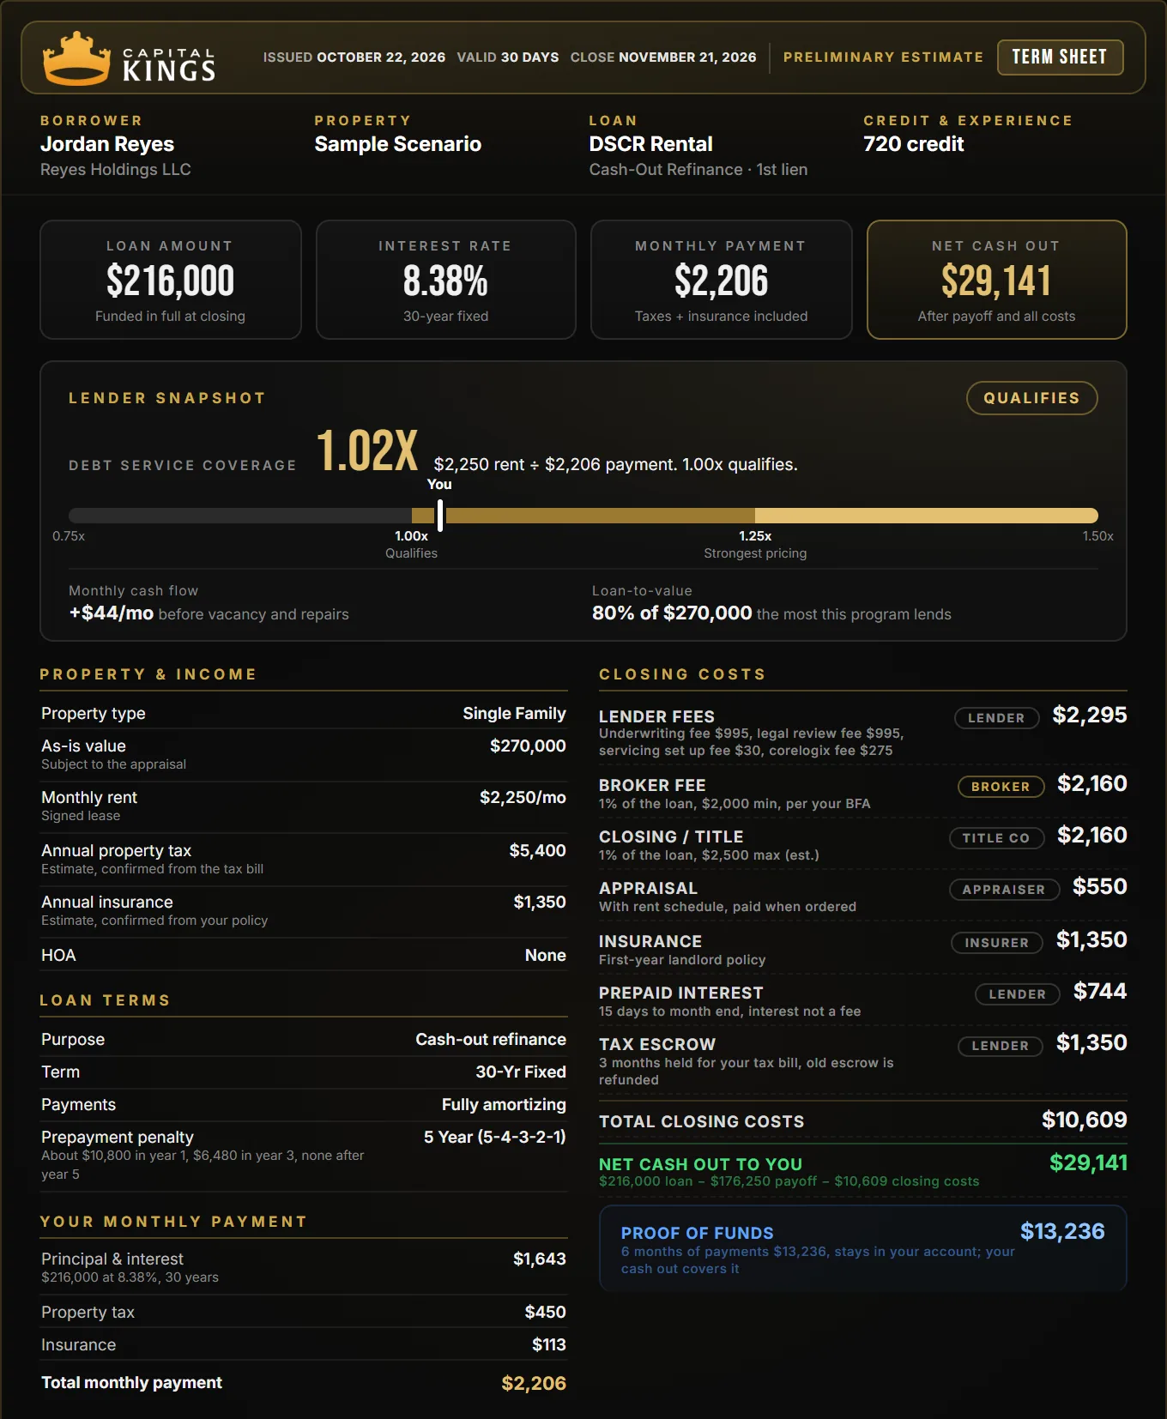Click the borrower name 'Jordan Reyes'
The image size is (1167, 1419).
[x=107, y=144]
